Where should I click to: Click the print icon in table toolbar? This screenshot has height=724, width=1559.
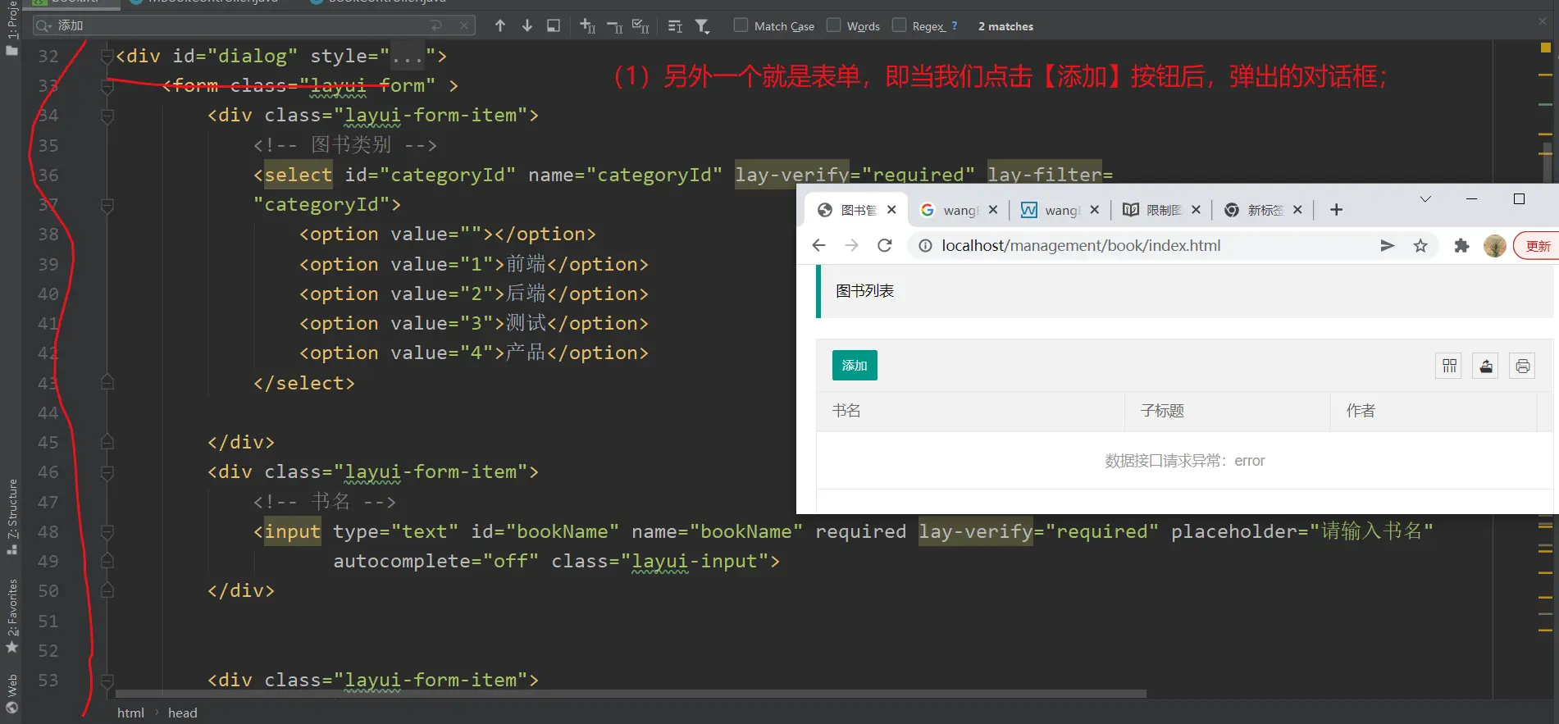(x=1522, y=366)
